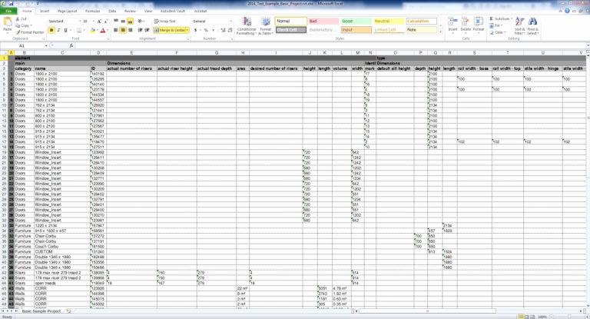Enable Wrap Text

tap(165, 22)
